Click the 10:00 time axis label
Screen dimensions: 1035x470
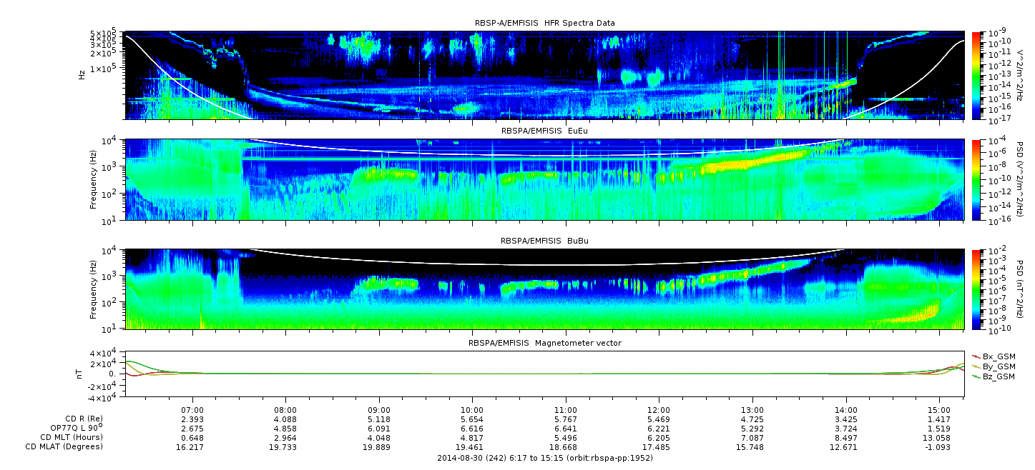point(472,410)
